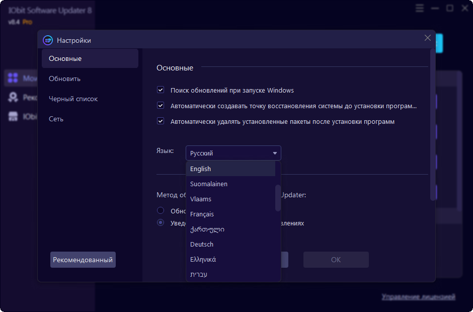This screenshot has width=473, height=312.
Task: Toggle auto-delete installed packages checkbox
Action: coord(161,121)
